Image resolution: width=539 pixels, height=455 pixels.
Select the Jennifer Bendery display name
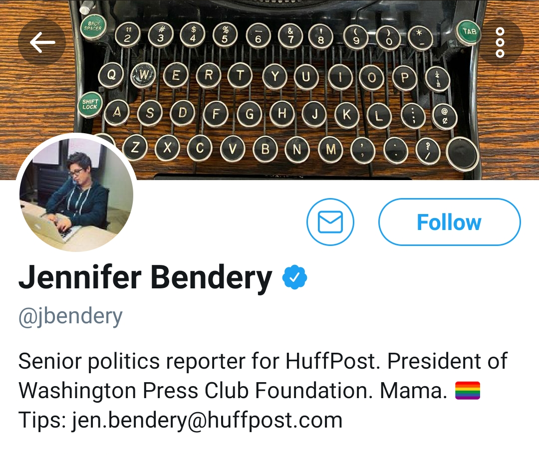145,278
